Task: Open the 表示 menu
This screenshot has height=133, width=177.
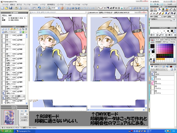Action: click(19, 4)
